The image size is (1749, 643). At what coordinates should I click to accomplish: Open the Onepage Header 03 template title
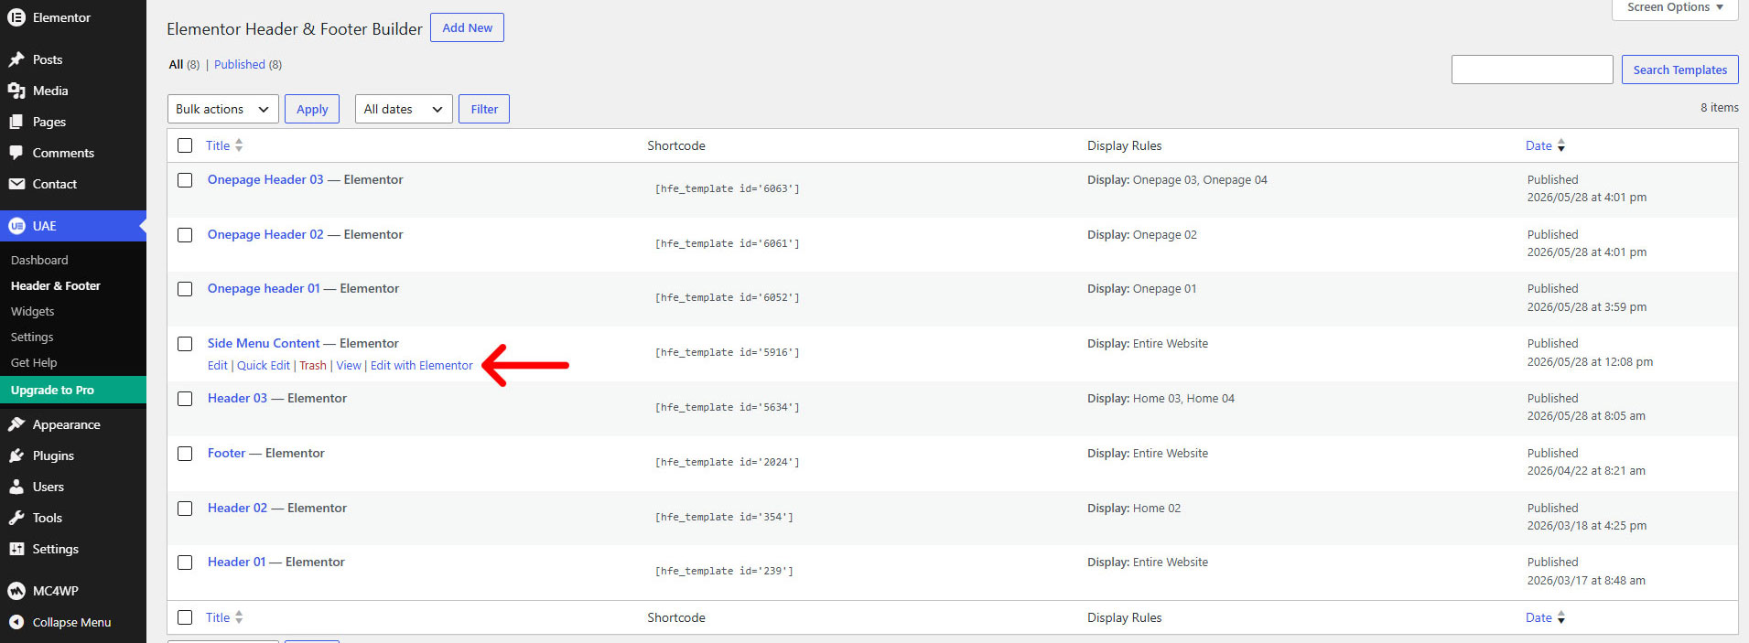265,179
